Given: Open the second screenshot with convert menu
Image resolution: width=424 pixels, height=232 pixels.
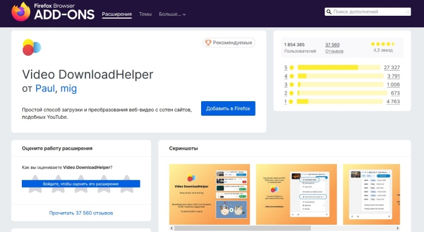Looking at the screenshot, I should [296, 194].
